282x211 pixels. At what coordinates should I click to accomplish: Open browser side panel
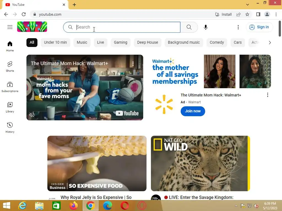[x=258, y=14]
